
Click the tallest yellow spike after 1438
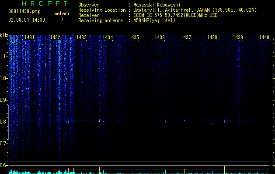pos(224,170)
